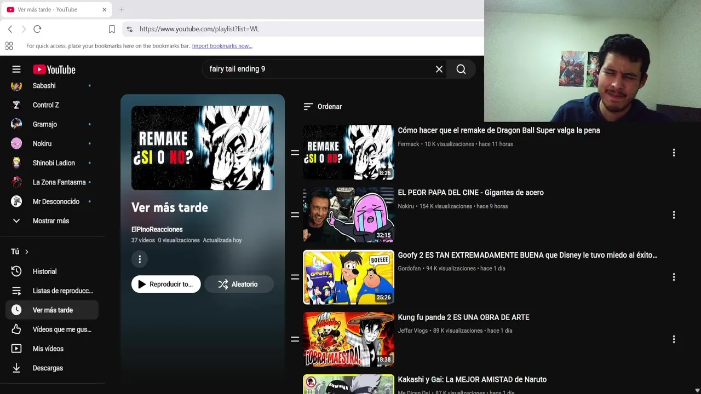Open Listas de reproducción

(x=52, y=291)
